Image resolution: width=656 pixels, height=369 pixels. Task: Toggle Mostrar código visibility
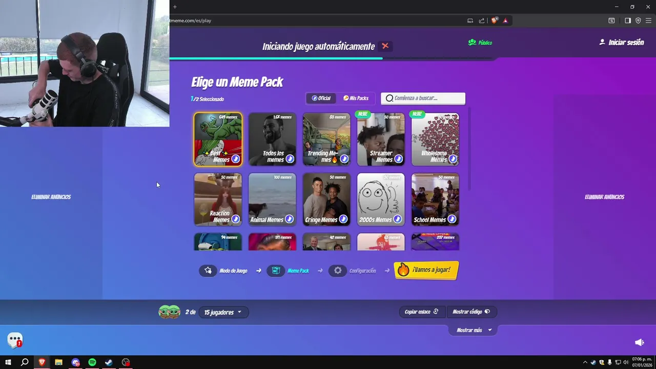(x=471, y=312)
